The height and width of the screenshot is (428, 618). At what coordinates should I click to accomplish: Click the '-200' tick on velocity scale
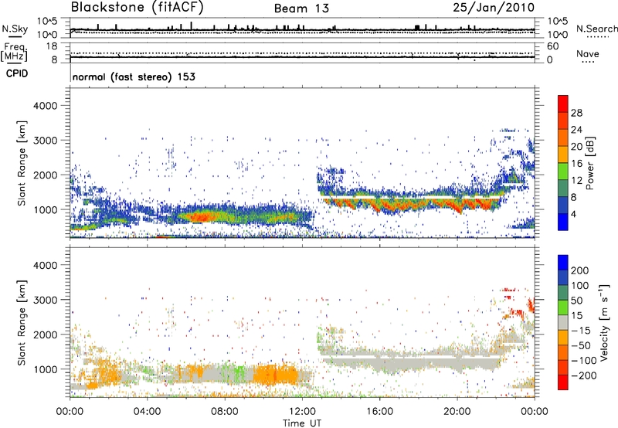584,375
